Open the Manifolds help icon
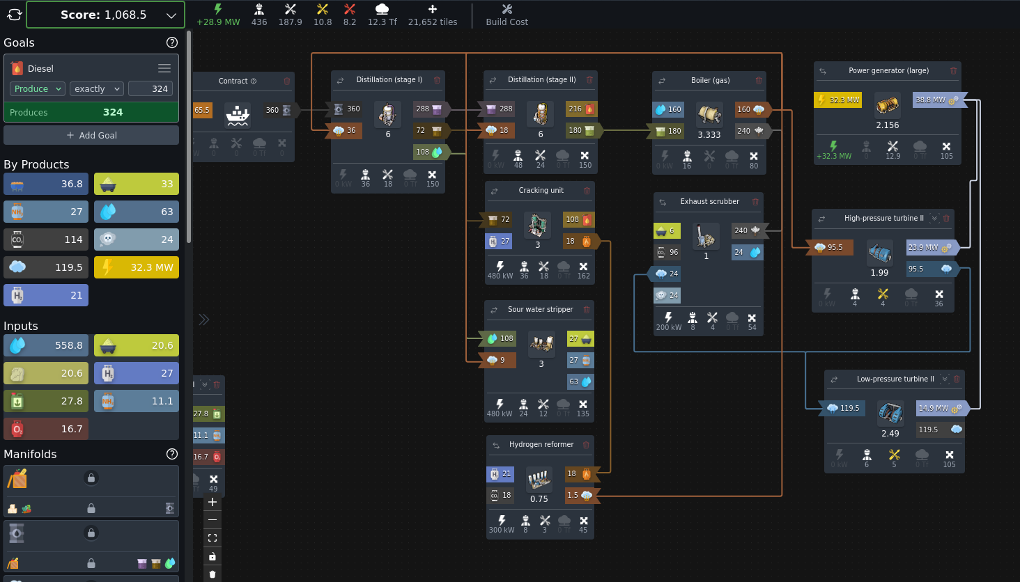The width and height of the screenshot is (1020, 582). (172, 454)
